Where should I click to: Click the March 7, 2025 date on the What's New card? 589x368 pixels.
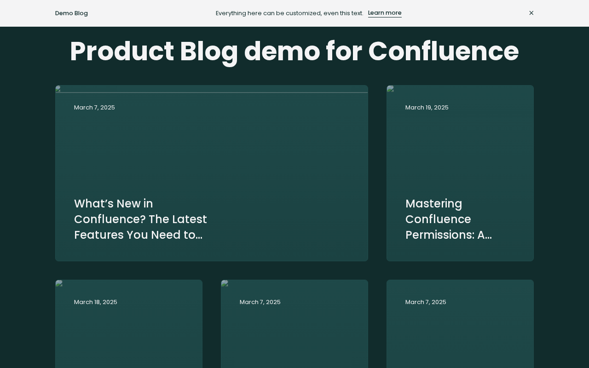tap(94, 107)
